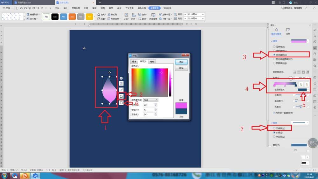This screenshot has width=318, height=179.
Task: Click the save icon in quick toolbar
Action: (25, 8)
